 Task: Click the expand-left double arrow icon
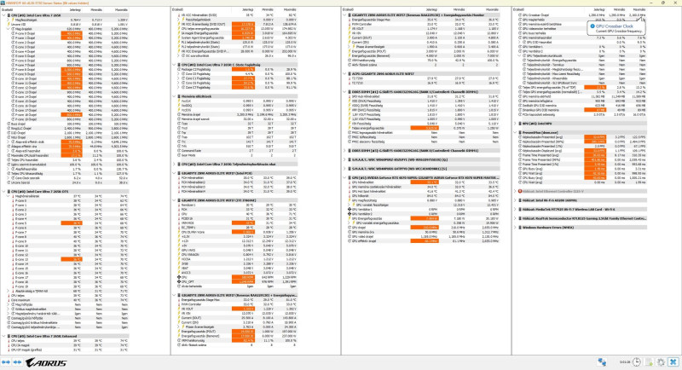(6, 362)
